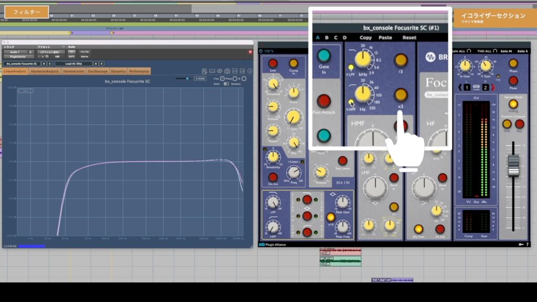Click the Peak Gain knob

342,202
